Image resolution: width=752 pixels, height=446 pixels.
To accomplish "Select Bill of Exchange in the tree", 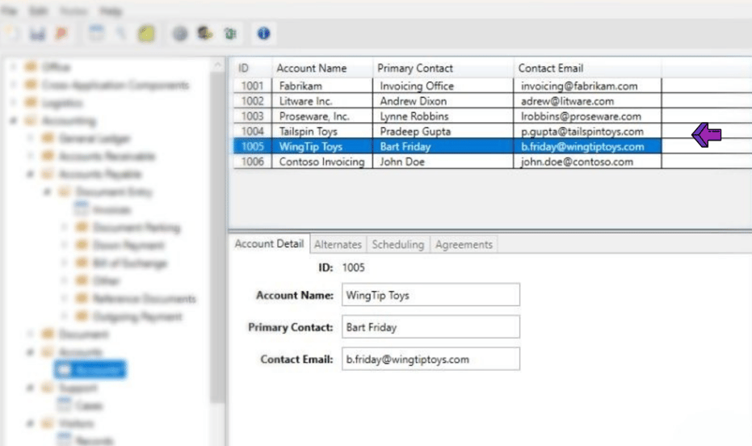I will click(x=129, y=263).
